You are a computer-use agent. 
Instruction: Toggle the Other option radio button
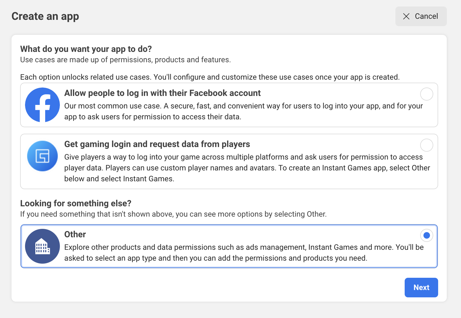point(426,235)
